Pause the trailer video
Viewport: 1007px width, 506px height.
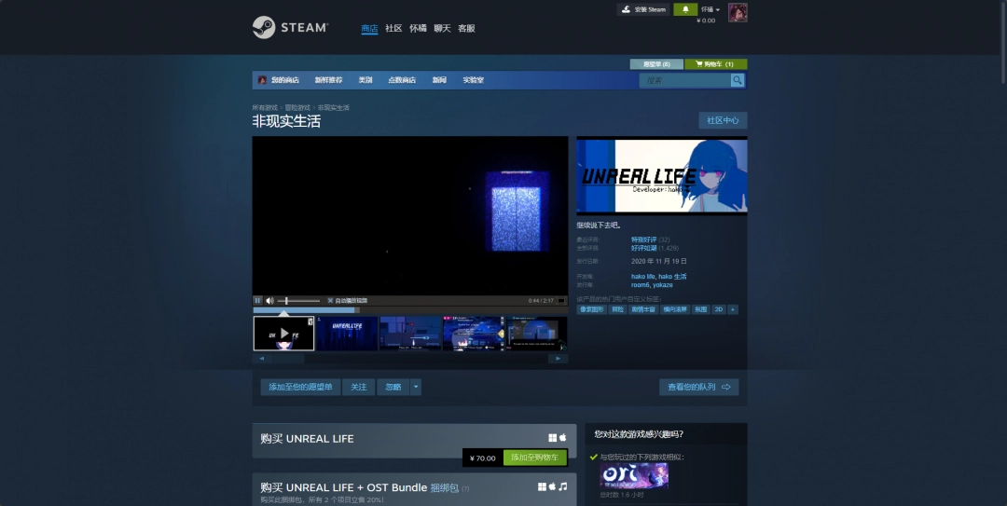(258, 301)
